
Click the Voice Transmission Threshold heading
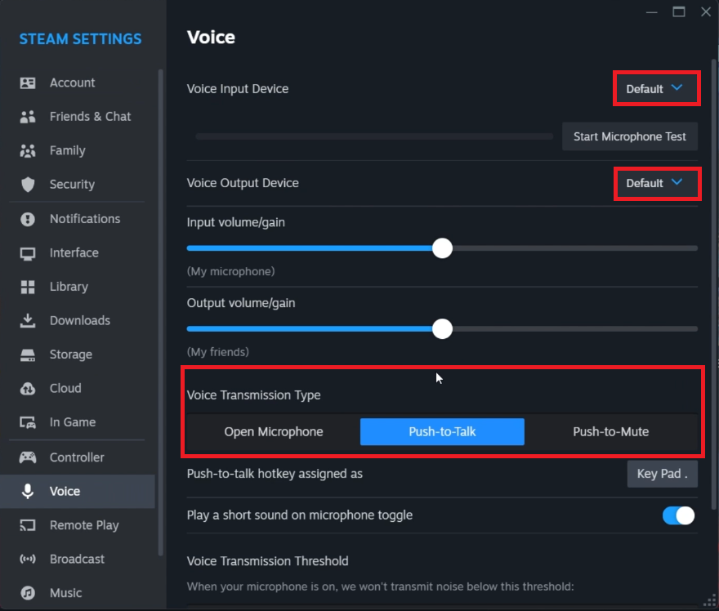(267, 561)
